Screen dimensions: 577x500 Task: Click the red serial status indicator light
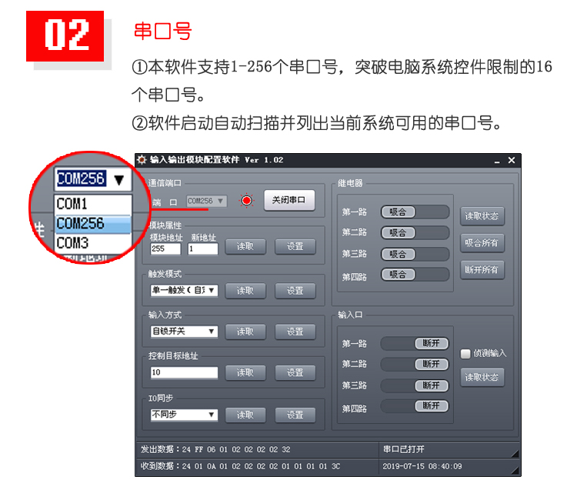coord(246,201)
